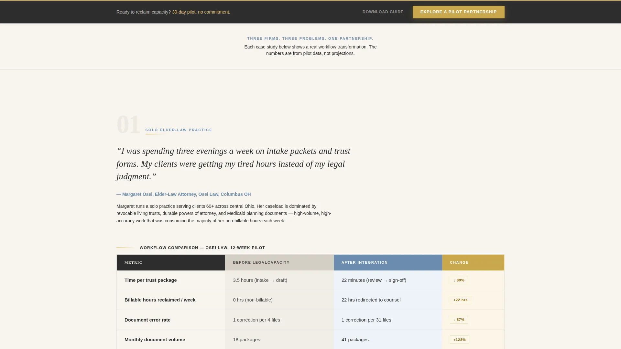621x349 pixels.
Task: Click the 'Solo Elder-Law Practice' label
Action: [x=179, y=130]
